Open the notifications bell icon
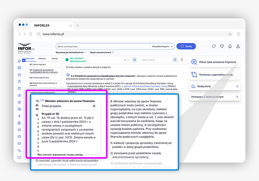 point(230,46)
